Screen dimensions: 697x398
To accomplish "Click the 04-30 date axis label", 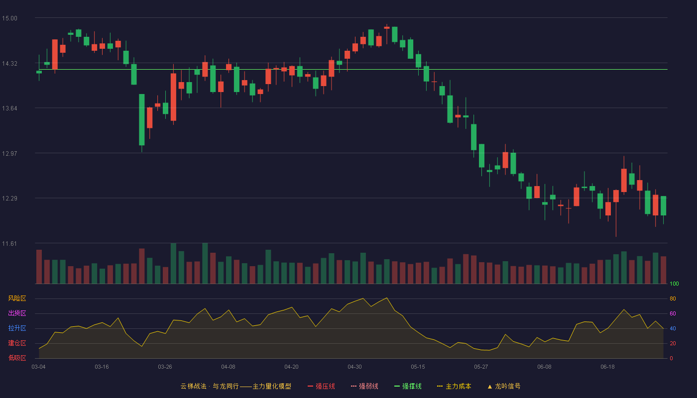I will pos(354,367).
